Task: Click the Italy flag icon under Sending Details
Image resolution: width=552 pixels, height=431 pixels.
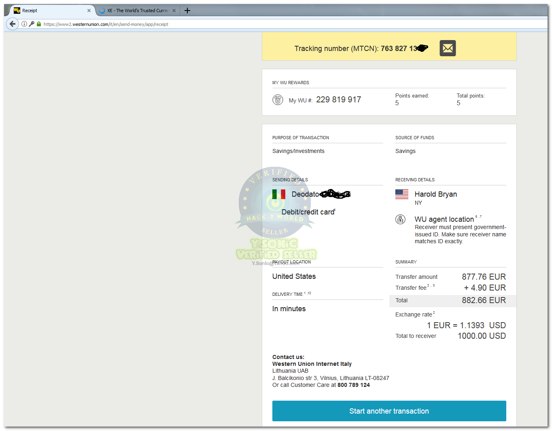Action: tap(279, 194)
